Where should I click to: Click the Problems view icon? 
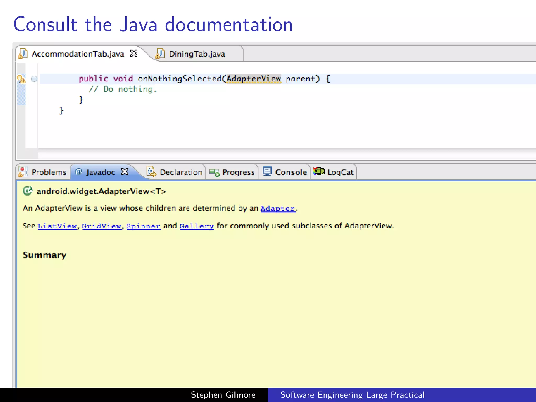(23, 172)
